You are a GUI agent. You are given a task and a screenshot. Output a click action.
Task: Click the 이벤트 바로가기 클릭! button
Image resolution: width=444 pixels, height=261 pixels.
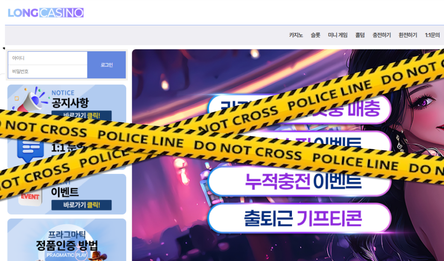(82, 205)
